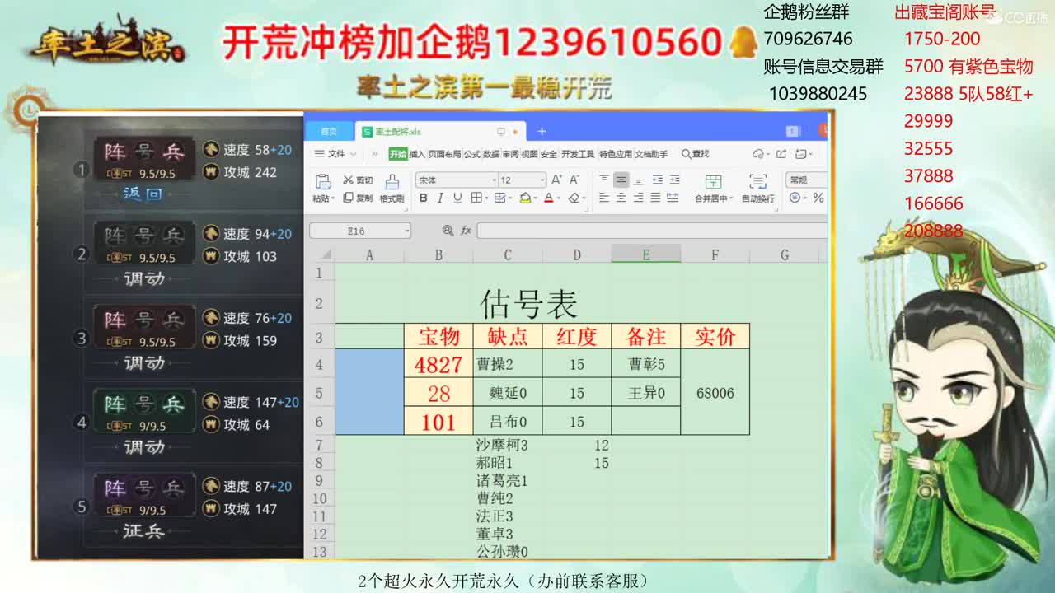Click the fill color bucket icon

[x=525, y=198]
